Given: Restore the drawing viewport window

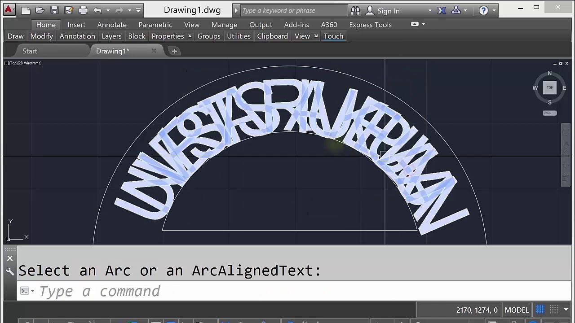Looking at the screenshot, I should [561, 64].
